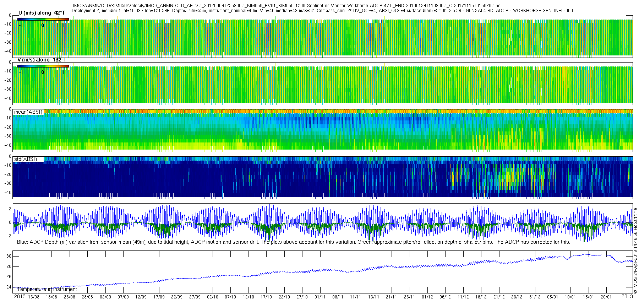
Task: Click the 17/09 date tick label
Action: 159,297
